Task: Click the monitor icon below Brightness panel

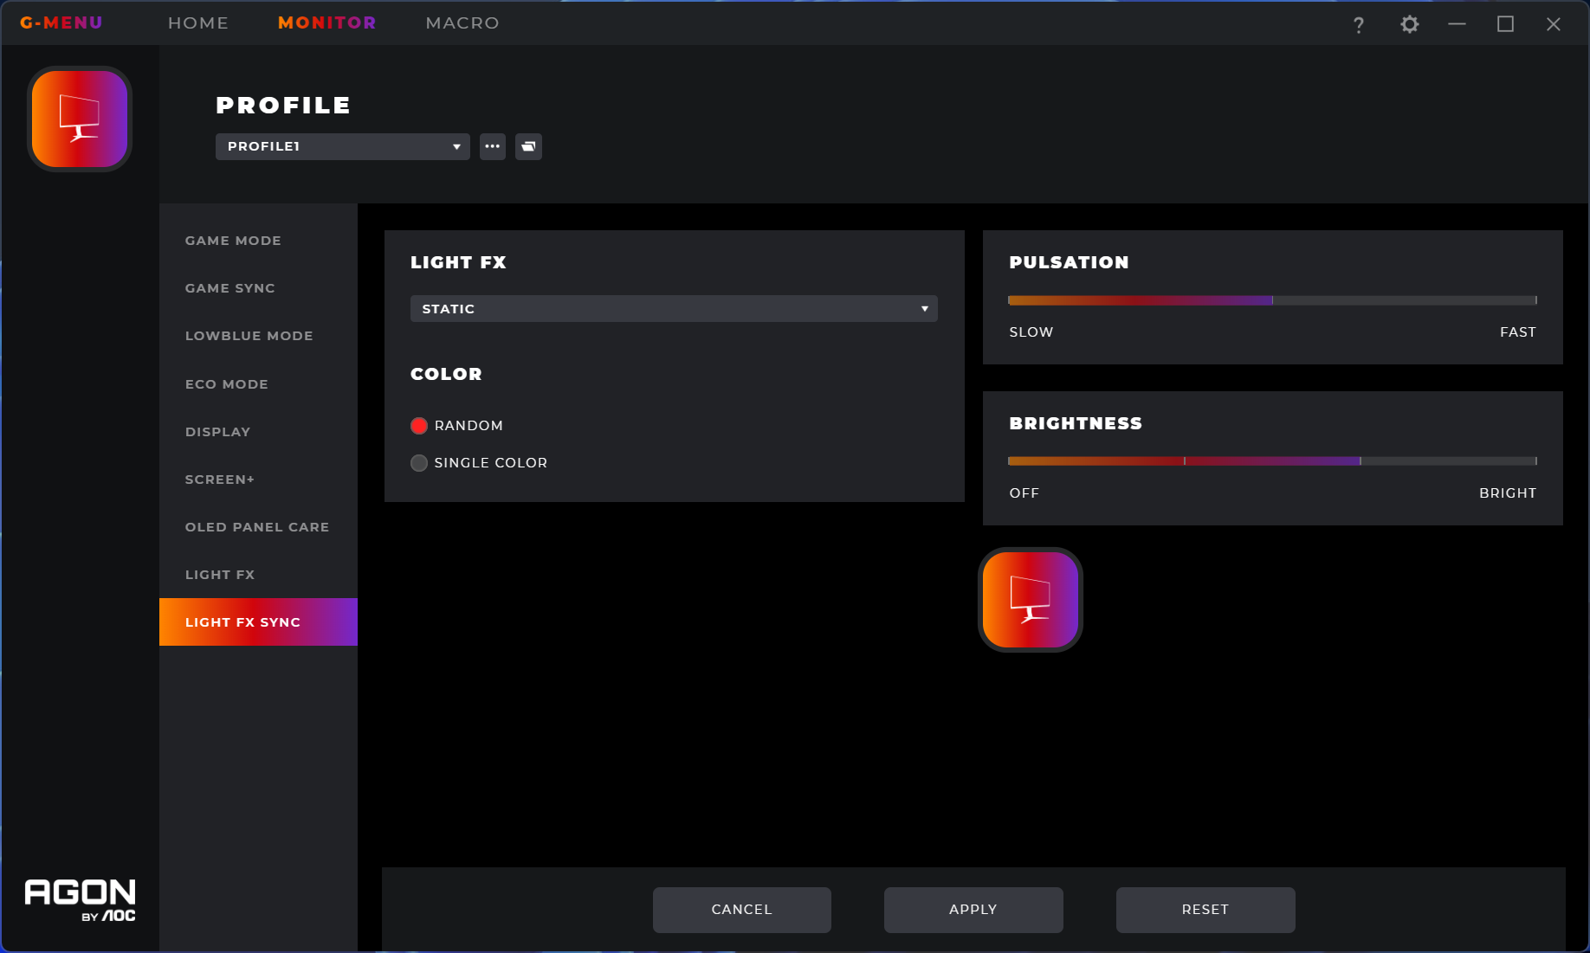Action: (1031, 600)
